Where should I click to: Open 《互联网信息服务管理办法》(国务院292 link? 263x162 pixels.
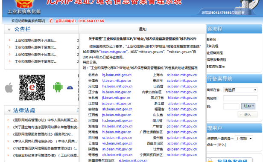(43, 134)
